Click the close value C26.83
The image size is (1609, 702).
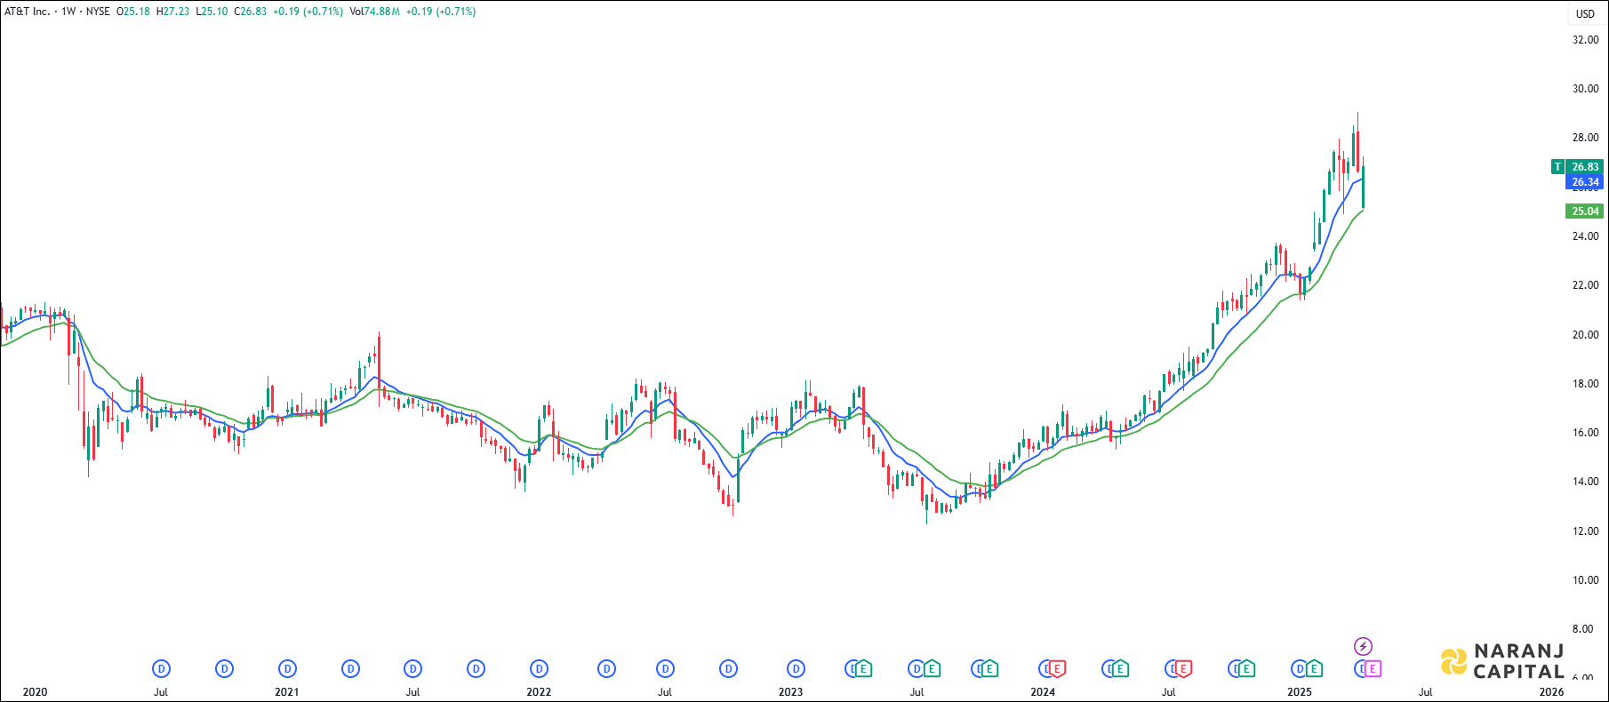tap(251, 12)
